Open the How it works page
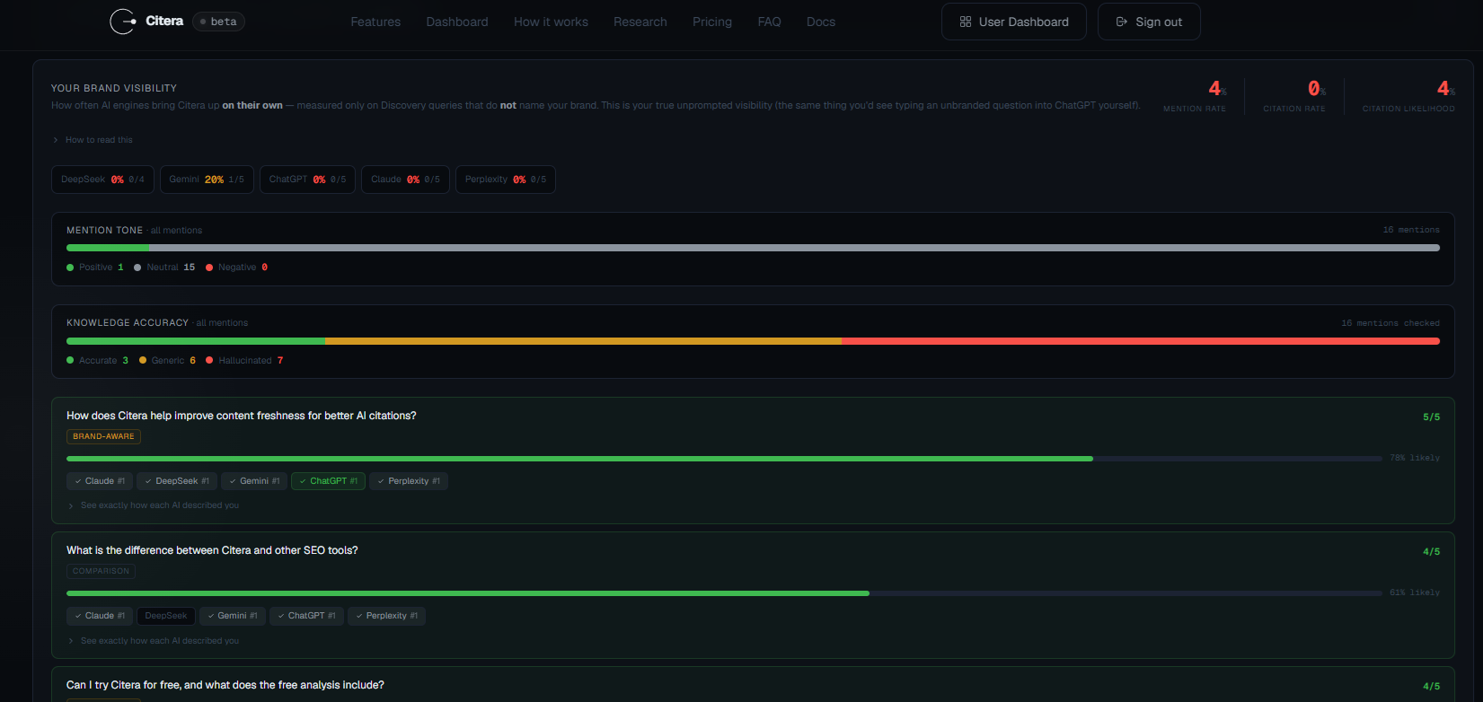The height and width of the screenshot is (702, 1483). 551,22
